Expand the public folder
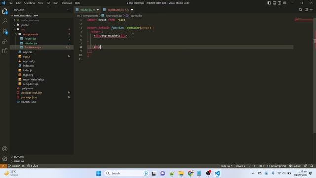The width and height of the screenshot is (316, 178). [25, 25]
